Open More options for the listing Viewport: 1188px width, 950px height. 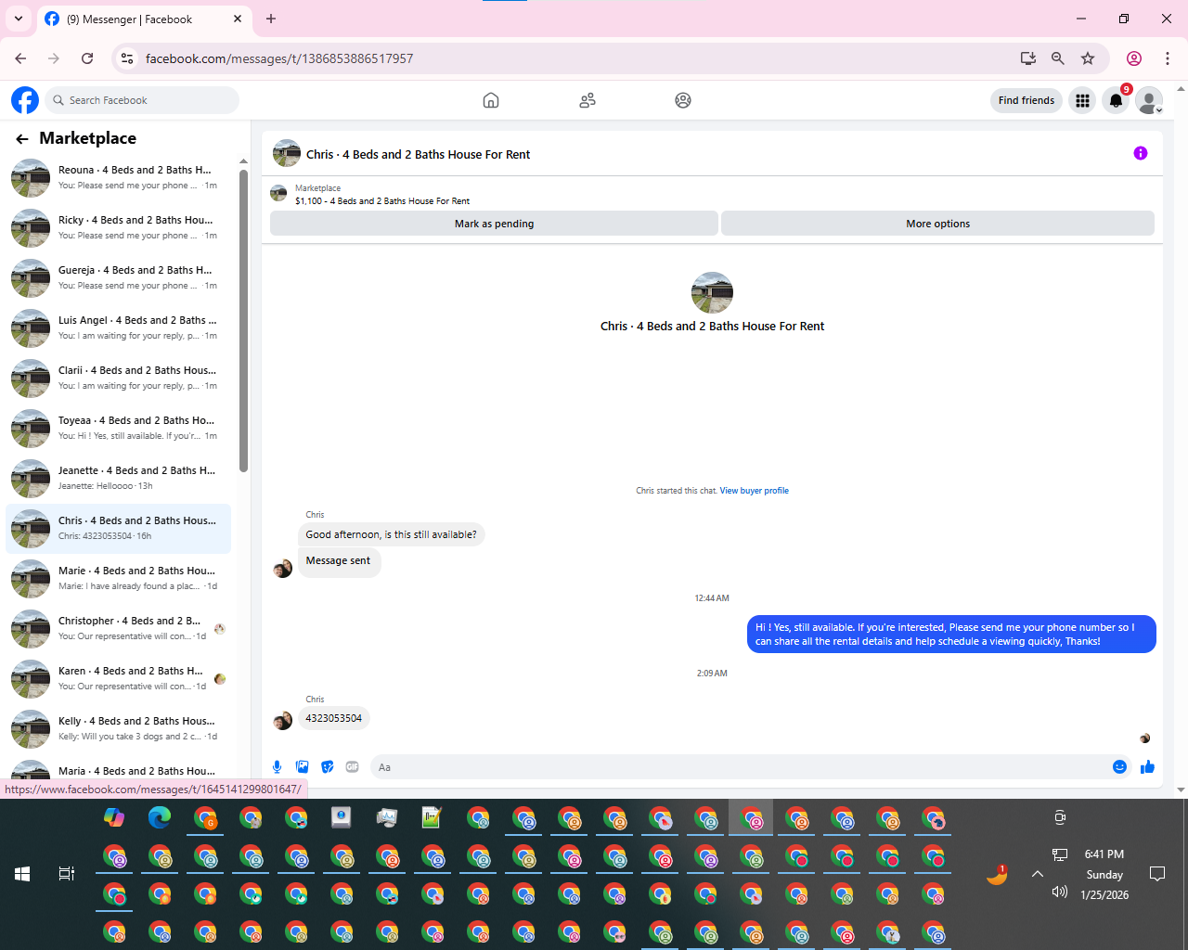(x=937, y=224)
